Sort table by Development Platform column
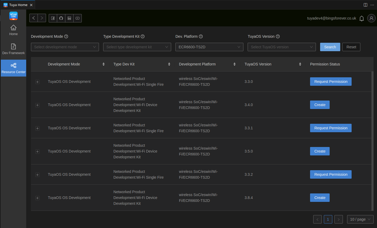This screenshot has width=377, height=228. (x=234, y=64)
